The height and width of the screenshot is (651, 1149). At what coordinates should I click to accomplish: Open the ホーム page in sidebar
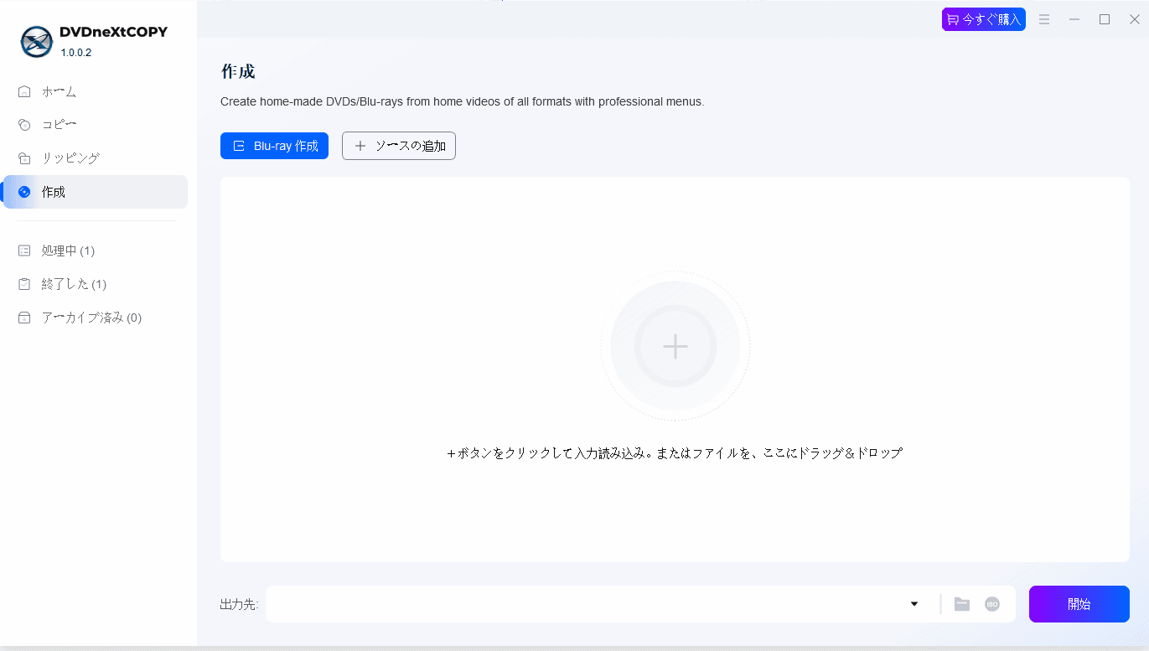[x=94, y=91]
